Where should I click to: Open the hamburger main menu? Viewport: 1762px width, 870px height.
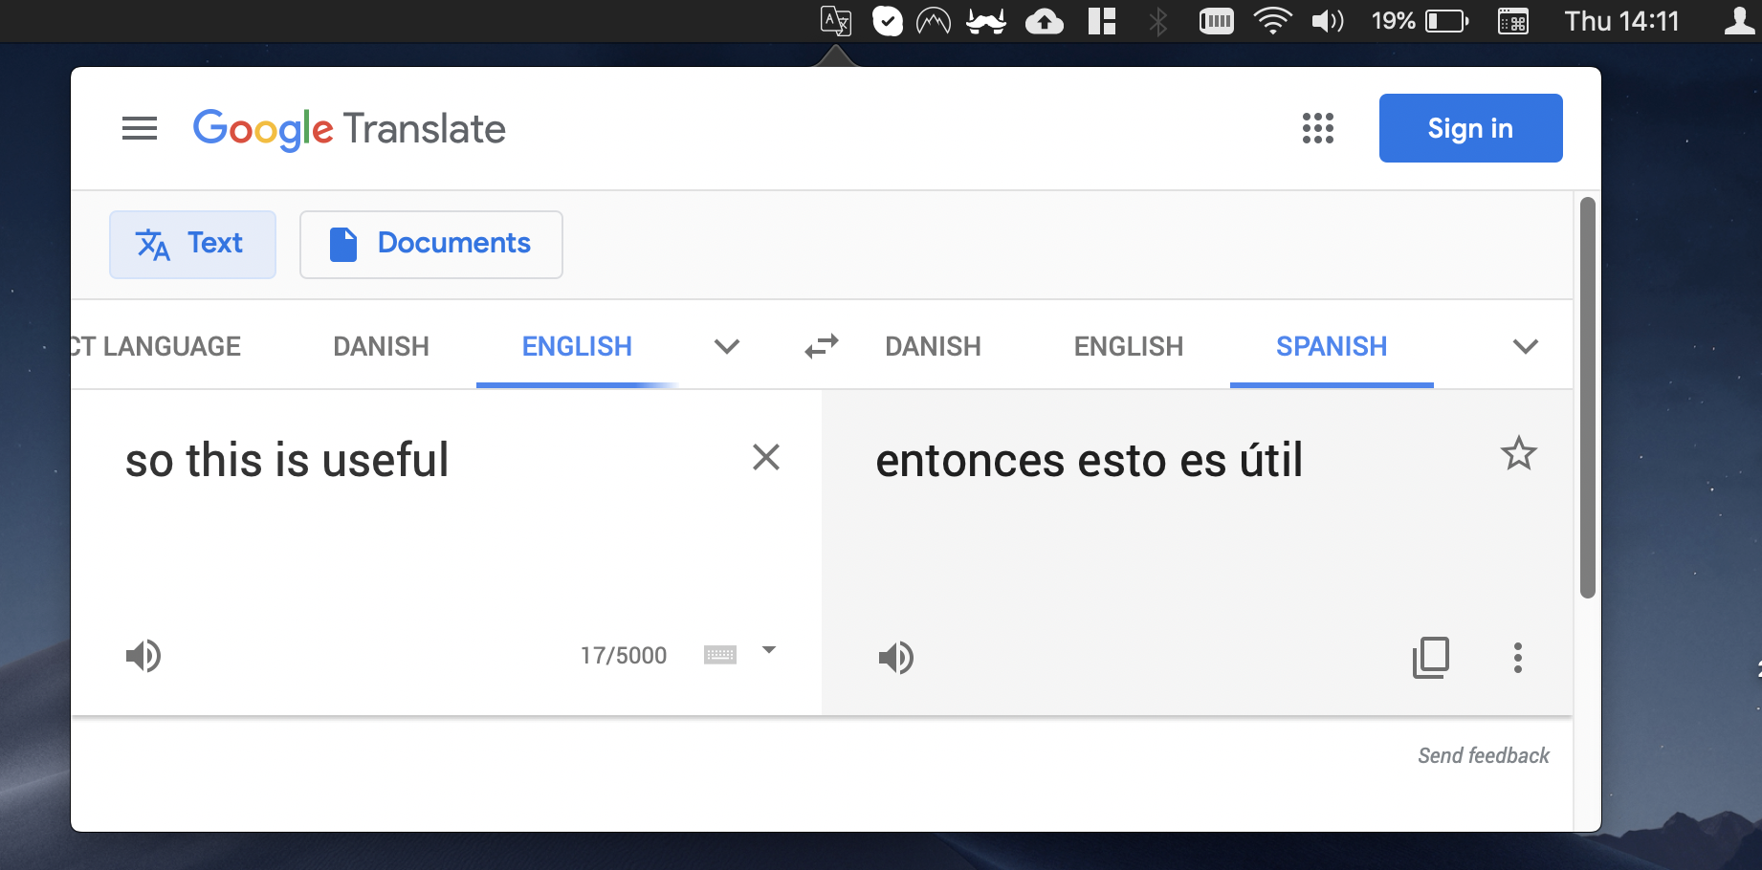coord(140,128)
